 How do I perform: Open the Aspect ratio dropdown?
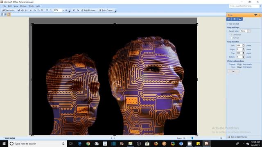[x=249, y=31]
